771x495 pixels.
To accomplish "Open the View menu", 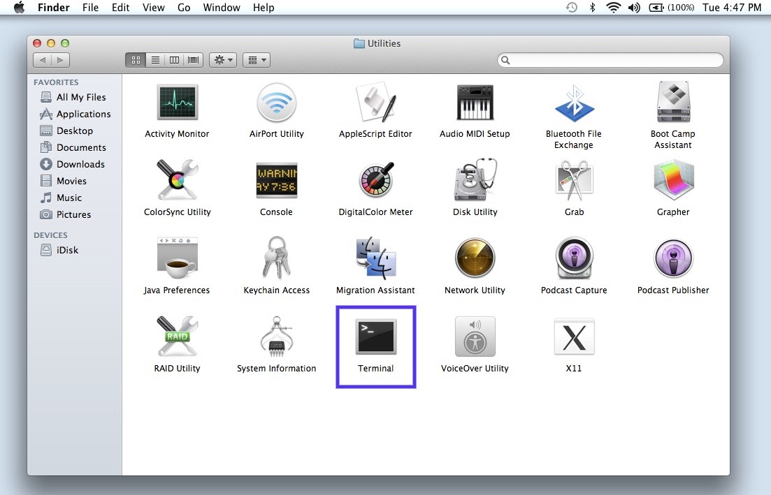I will 153,8.
